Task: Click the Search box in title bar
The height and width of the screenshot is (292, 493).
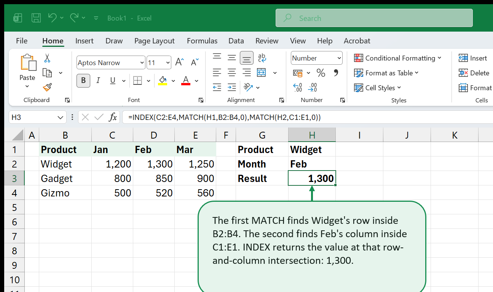Action: 374,18
